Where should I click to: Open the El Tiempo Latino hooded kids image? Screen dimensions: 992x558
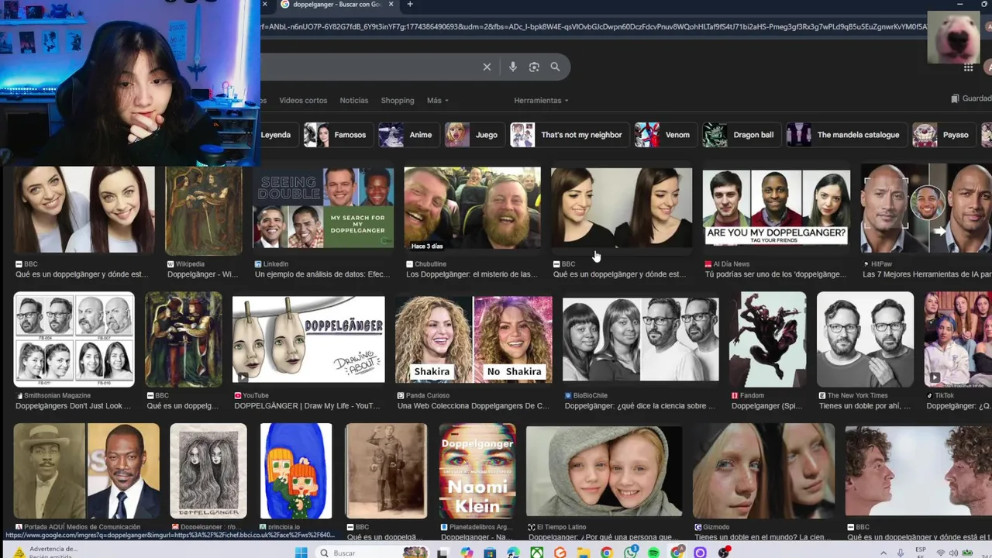[604, 470]
